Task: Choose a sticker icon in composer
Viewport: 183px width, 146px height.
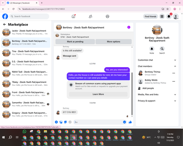Action: tap(66, 122)
